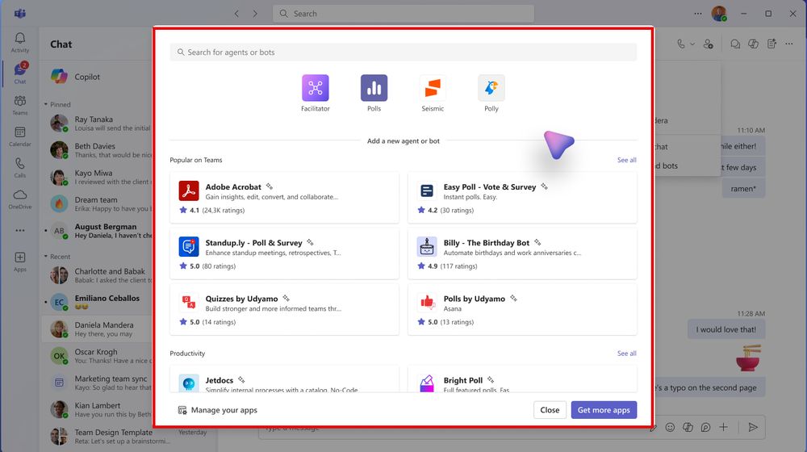
Task: Open Easy Poll - Vote & Survey title
Action: click(x=490, y=187)
